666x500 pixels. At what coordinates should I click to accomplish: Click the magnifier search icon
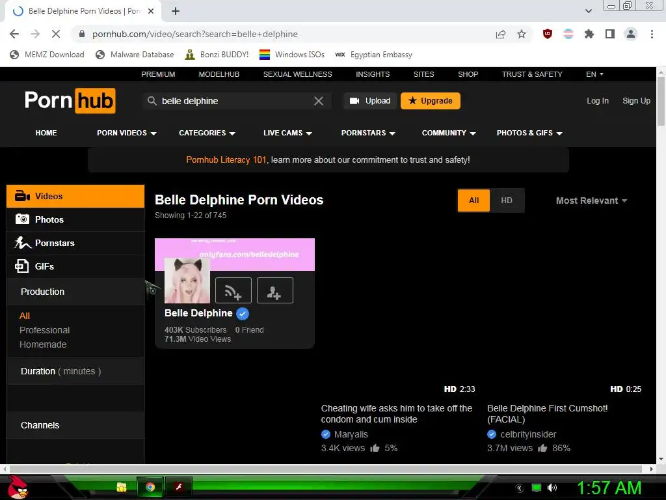click(x=152, y=101)
